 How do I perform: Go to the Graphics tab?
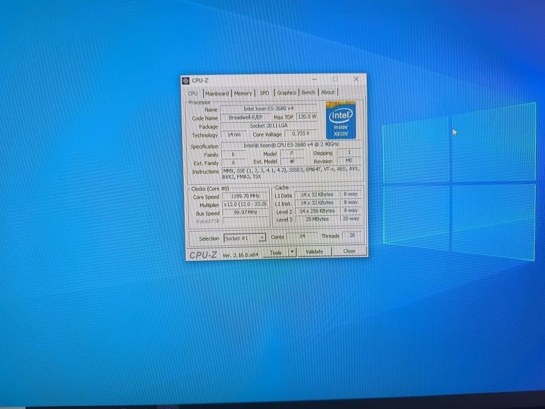click(x=286, y=93)
